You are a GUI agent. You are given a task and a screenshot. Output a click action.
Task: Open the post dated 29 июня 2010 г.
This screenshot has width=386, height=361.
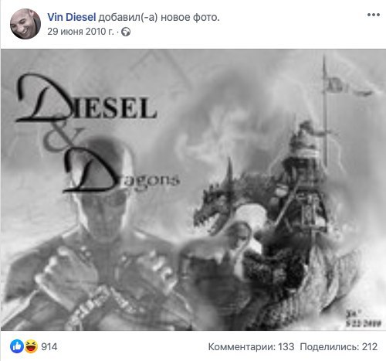click(x=80, y=32)
